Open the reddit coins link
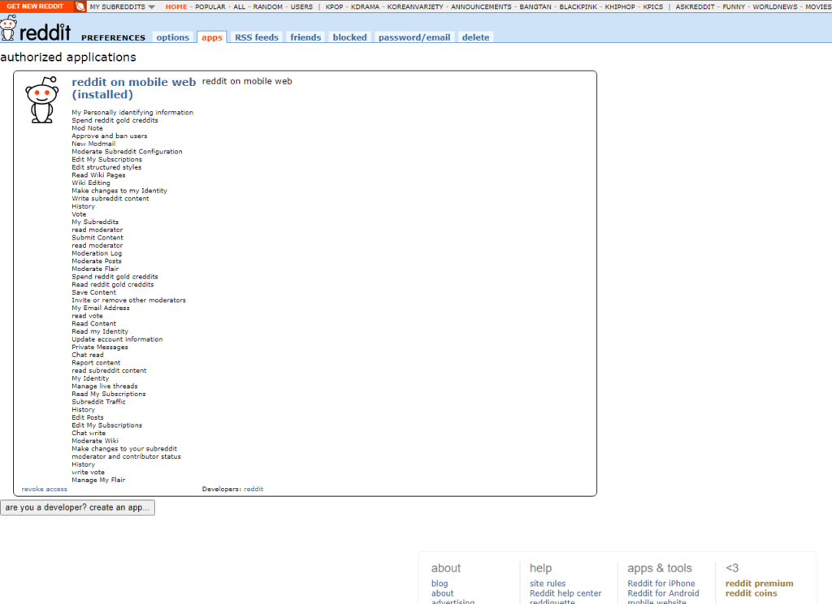The width and height of the screenshot is (832, 604). coord(752,593)
